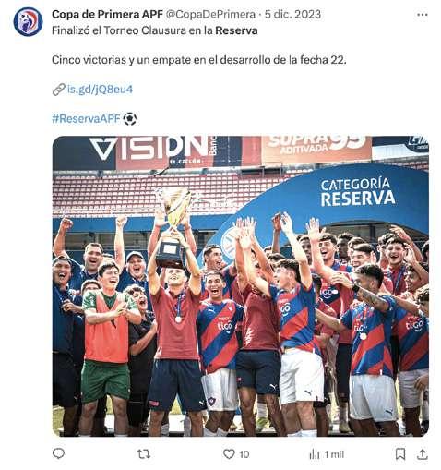The height and width of the screenshot is (470, 441).
Task: Click the 1 mil views count
Action: click(x=334, y=454)
